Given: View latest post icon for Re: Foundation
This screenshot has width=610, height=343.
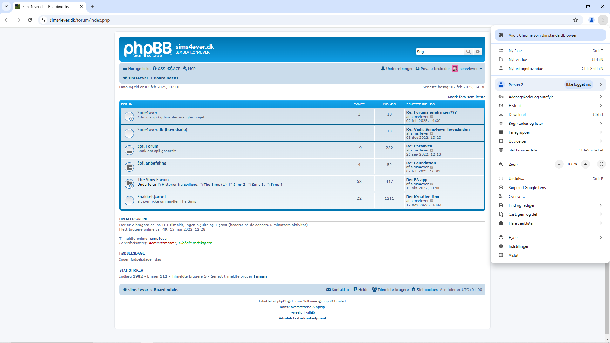Looking at the screenshot, I should [432, 167].
